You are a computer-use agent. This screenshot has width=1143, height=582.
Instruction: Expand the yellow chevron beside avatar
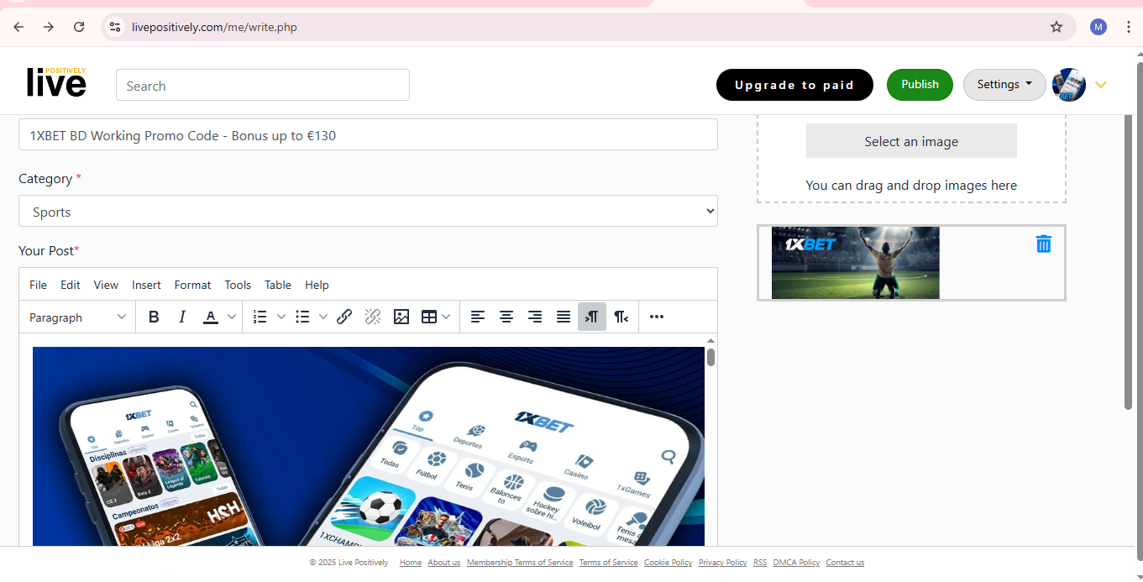click(x=1101, y=85)
